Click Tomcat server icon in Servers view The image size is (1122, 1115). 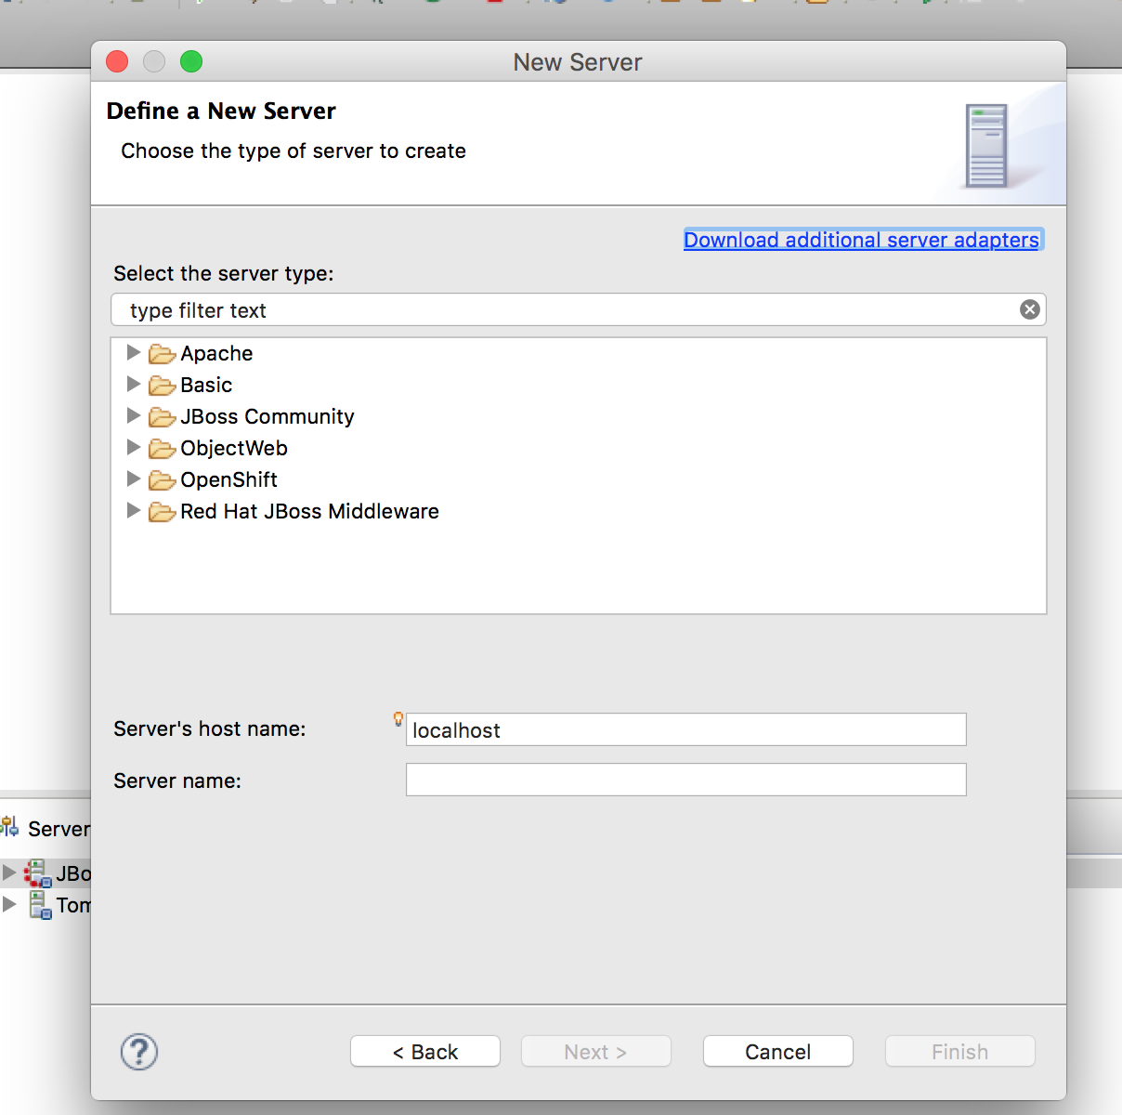tap(40, 905)
